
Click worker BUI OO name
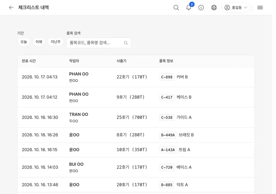tap(76, 164)
